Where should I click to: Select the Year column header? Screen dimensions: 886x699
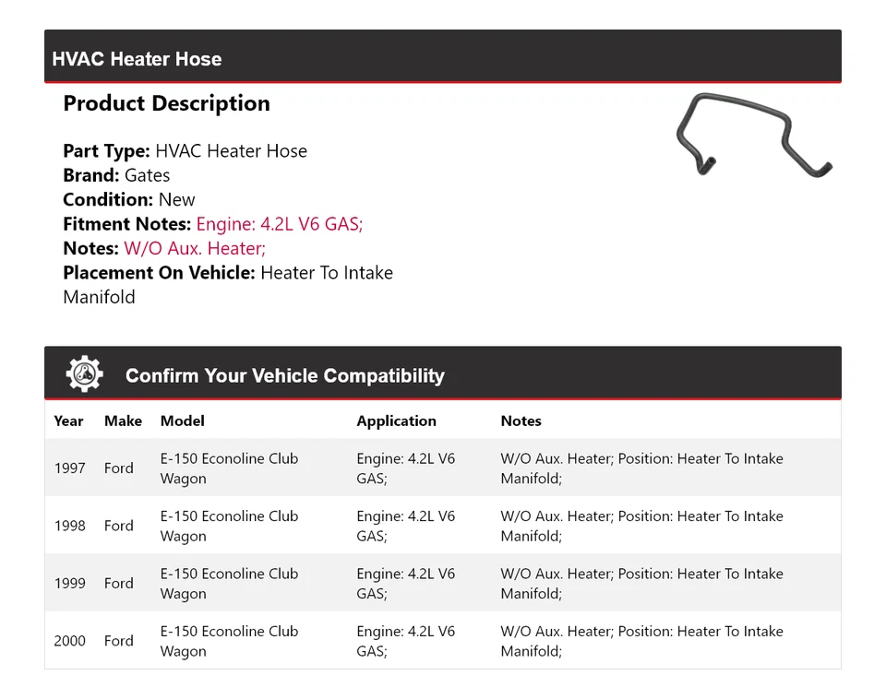(x=68, y=421)
